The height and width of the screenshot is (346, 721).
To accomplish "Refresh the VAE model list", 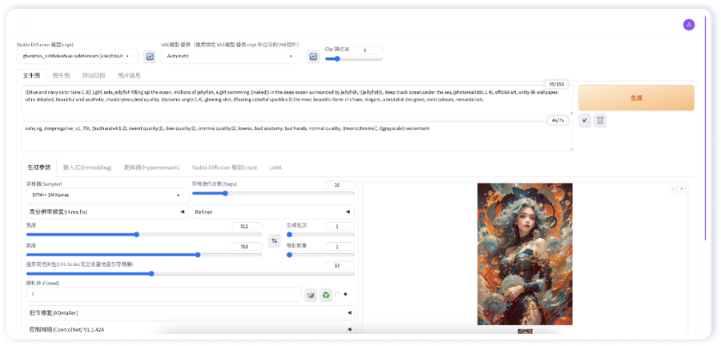I will (x=313, y=57).
